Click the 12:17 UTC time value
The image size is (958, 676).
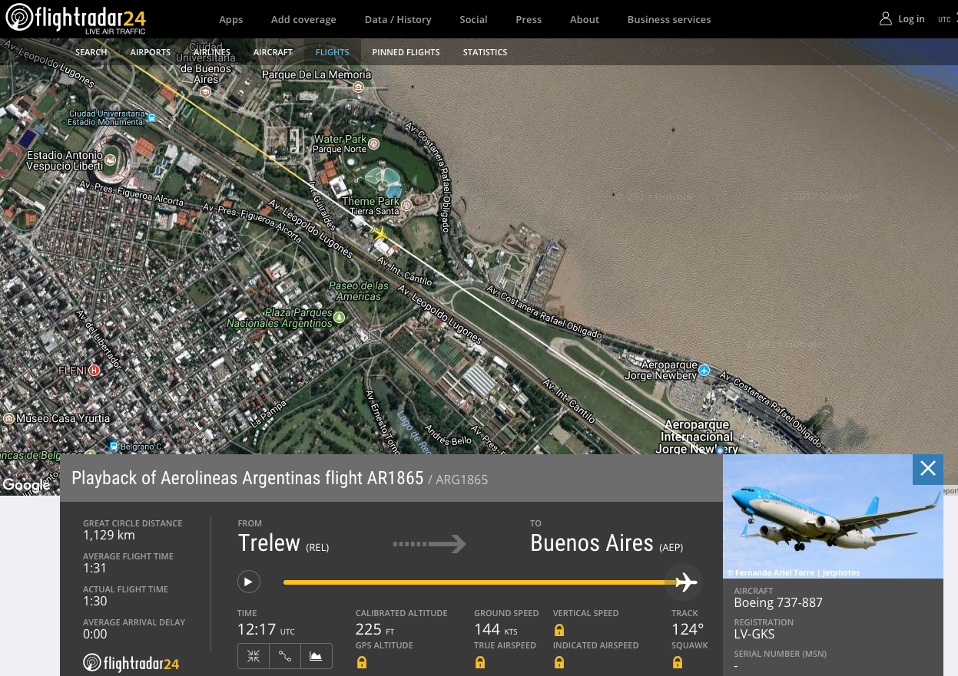[266, 629]
